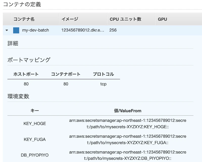
Task: Click the CPU ユニット数 column header
Action: pyautogui.click(x=125, y=19)
